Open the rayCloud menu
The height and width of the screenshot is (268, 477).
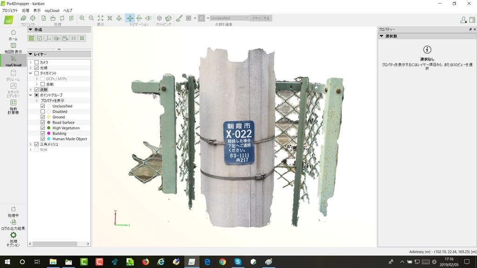(x=52, y=10)
